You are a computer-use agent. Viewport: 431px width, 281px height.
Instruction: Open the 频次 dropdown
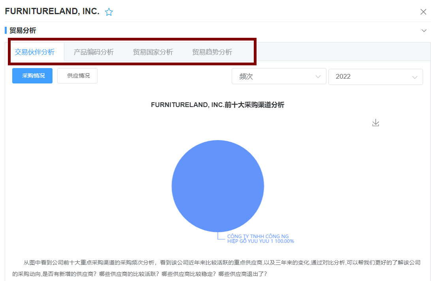[x=279, y=76]
